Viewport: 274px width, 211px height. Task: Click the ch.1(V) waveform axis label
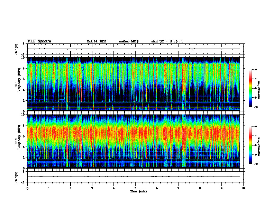[17, 49]
